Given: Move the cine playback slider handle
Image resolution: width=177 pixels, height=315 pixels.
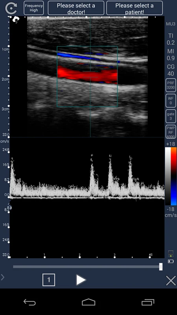Looking at the screenshot, I should point(161,267).
